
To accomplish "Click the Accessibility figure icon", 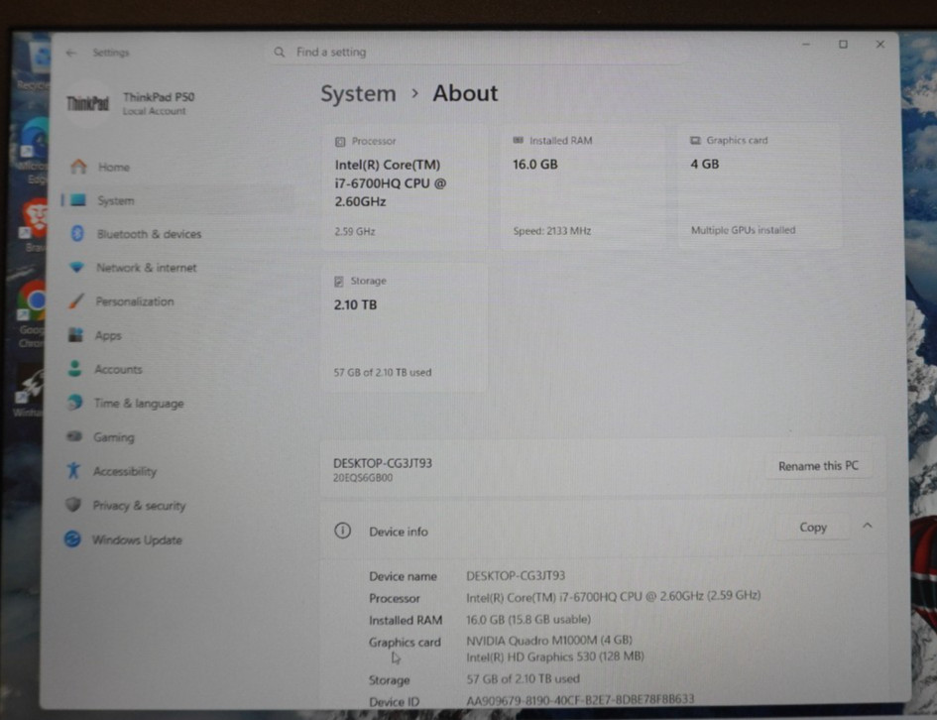I will click(73, 470).
